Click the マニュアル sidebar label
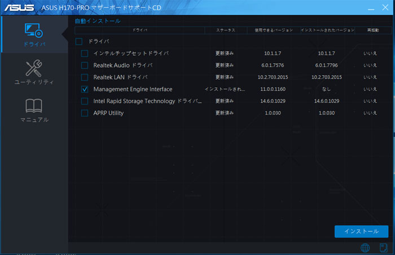Viewport: 395px width, 255px height. click(x=34, y=120)
